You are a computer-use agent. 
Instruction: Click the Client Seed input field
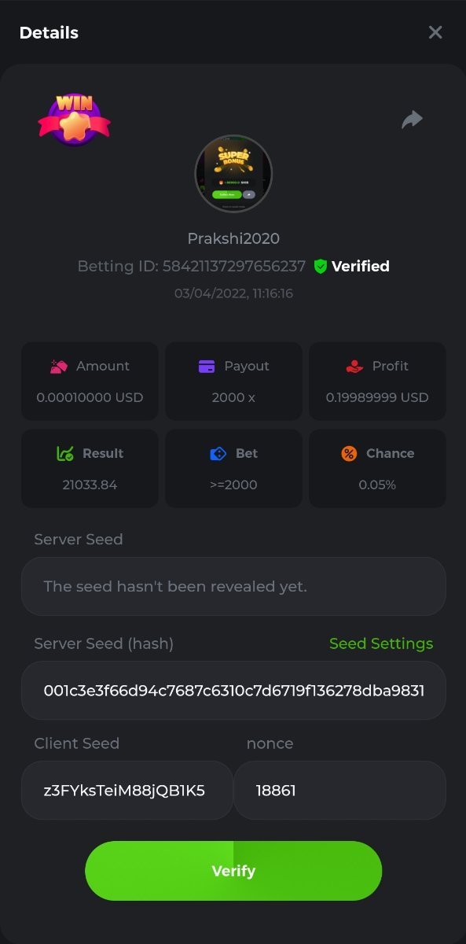coord(127,791)
